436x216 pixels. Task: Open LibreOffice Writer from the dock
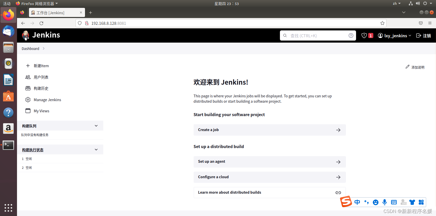coord(8,80)
